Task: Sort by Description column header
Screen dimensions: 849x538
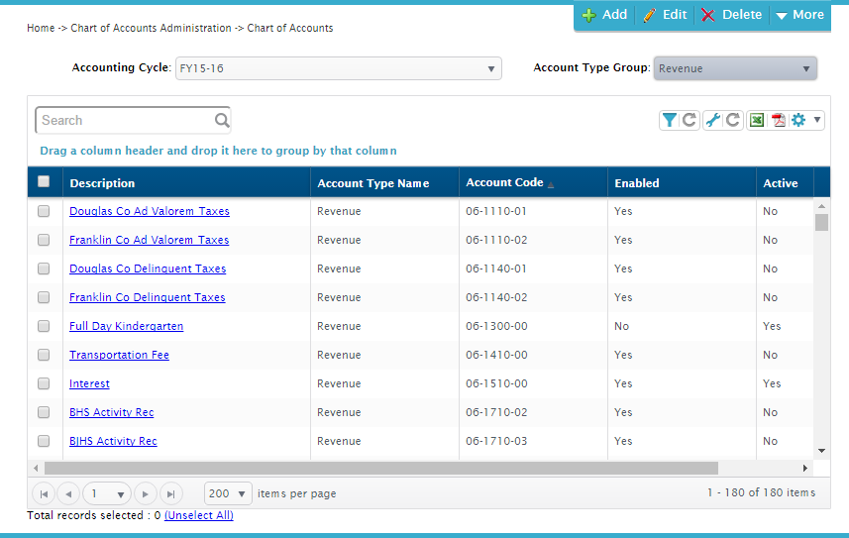Action: [102, 183]
